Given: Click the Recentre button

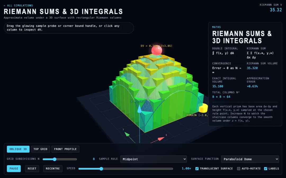Looking at the screenshot, I should coord(53,169).
